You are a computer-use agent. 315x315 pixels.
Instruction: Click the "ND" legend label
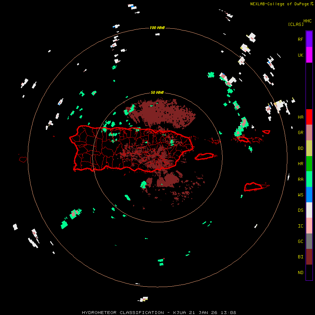300,273
